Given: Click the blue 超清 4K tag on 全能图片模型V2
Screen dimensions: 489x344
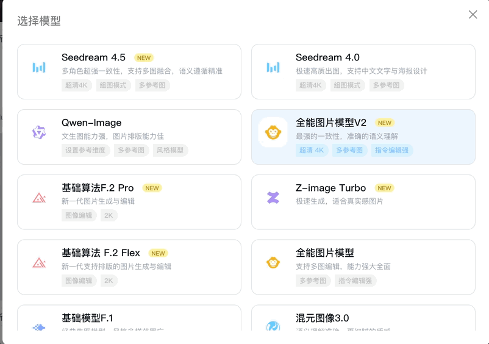Looking at the screenshot, I should pyautogui.click(x=312, y=150).
